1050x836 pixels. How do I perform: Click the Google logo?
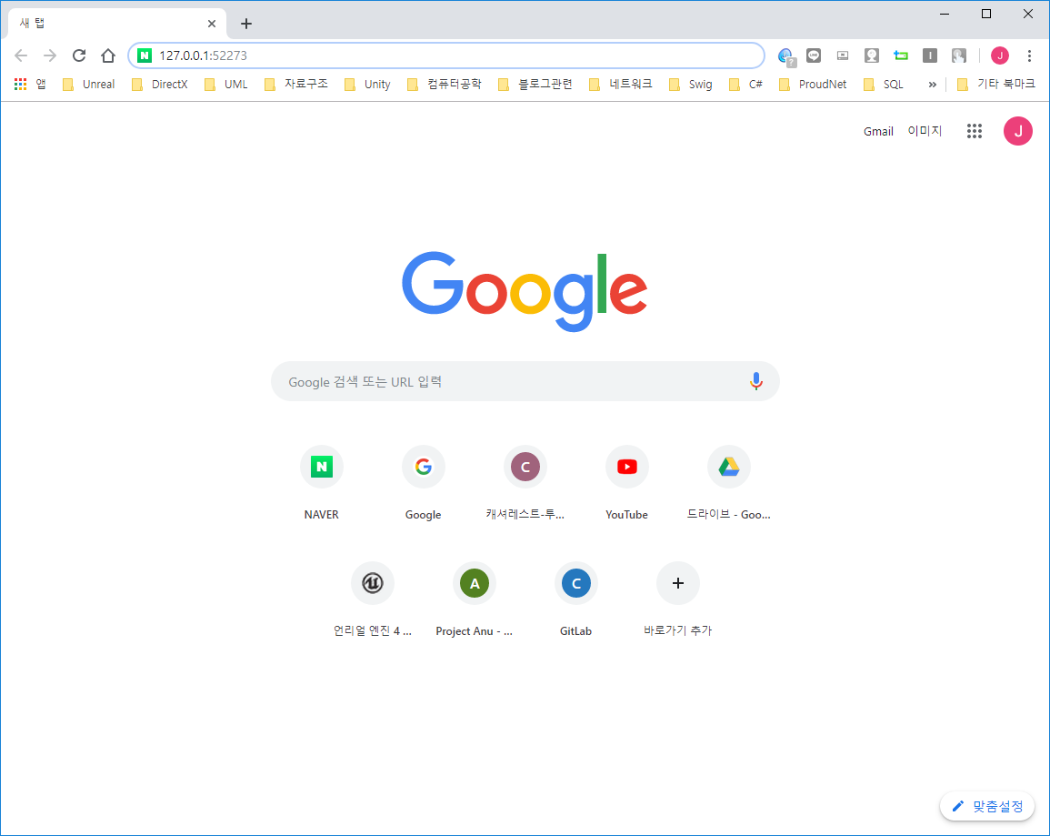point(525,291)
